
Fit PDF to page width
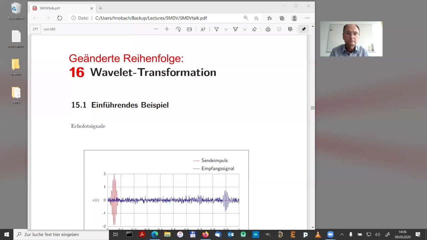(x=189, y=29)
